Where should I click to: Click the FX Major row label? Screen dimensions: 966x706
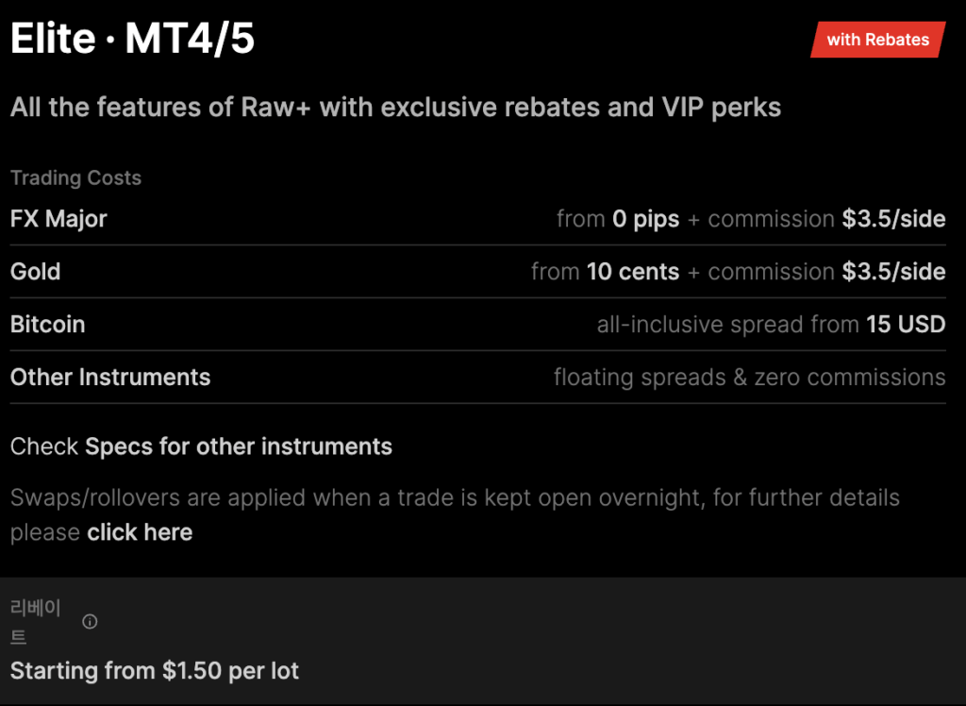pos(58,219)
